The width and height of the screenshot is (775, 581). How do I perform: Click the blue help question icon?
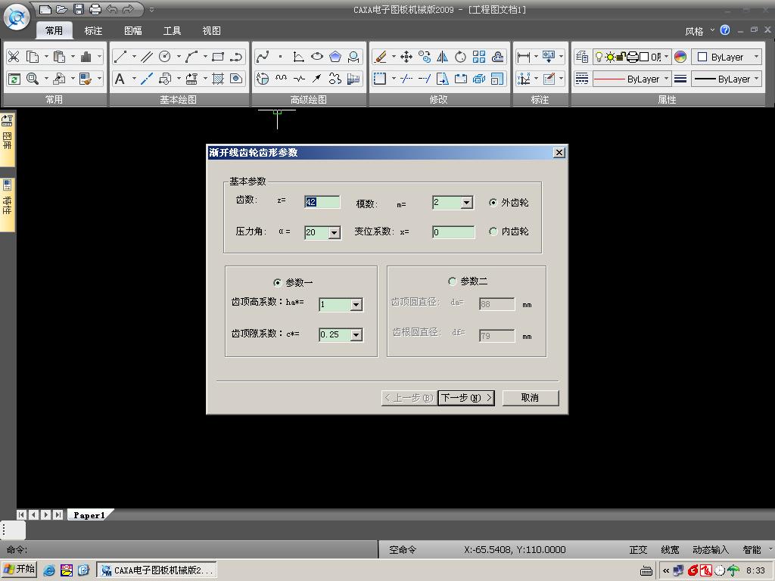pos(725,30)
